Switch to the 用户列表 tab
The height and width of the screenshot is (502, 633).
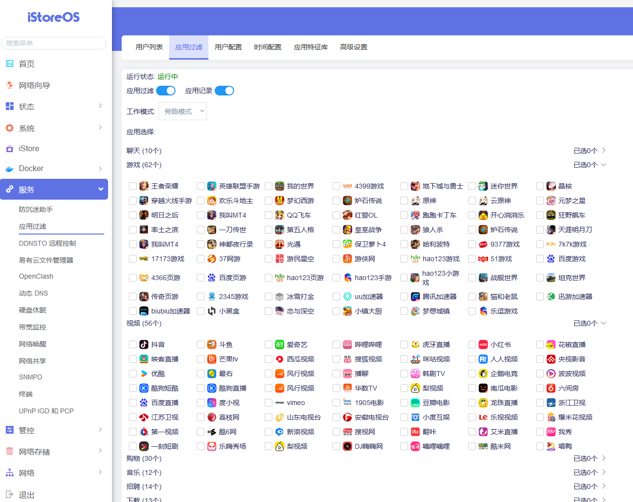(149, 47)
